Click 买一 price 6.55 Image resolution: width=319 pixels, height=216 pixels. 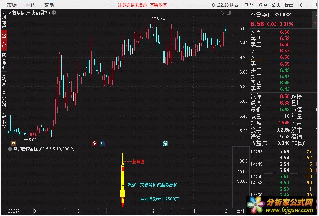pyautogui.click(x=285, y=64)
